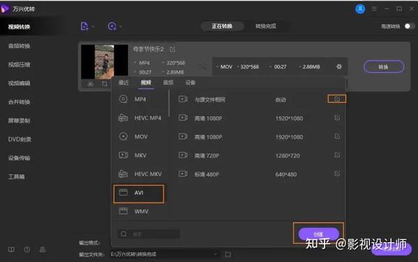Select MOV format in the list
The image size is (418, 262).
pyautogui.click(x=140, y=136)
